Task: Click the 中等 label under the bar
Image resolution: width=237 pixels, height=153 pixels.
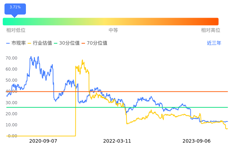Action: [113, 30]
